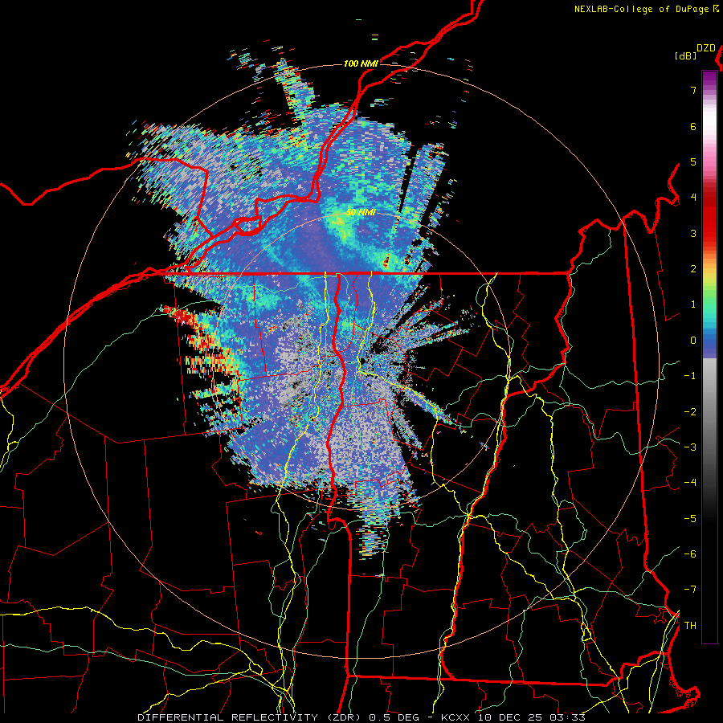Click the 1 value on color scale

(x=693, y=304)
